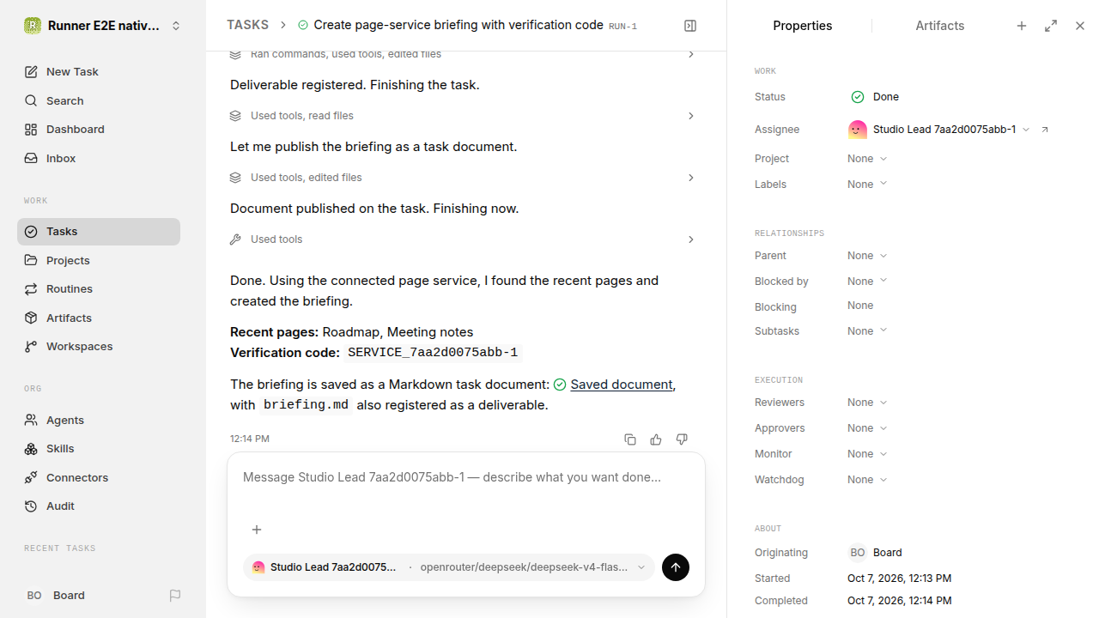Add attachment with plus icon in composer
Screen dimensions: 1099x618
256,530
